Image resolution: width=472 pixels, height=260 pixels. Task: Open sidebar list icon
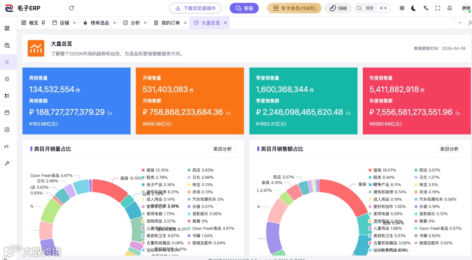7,96
